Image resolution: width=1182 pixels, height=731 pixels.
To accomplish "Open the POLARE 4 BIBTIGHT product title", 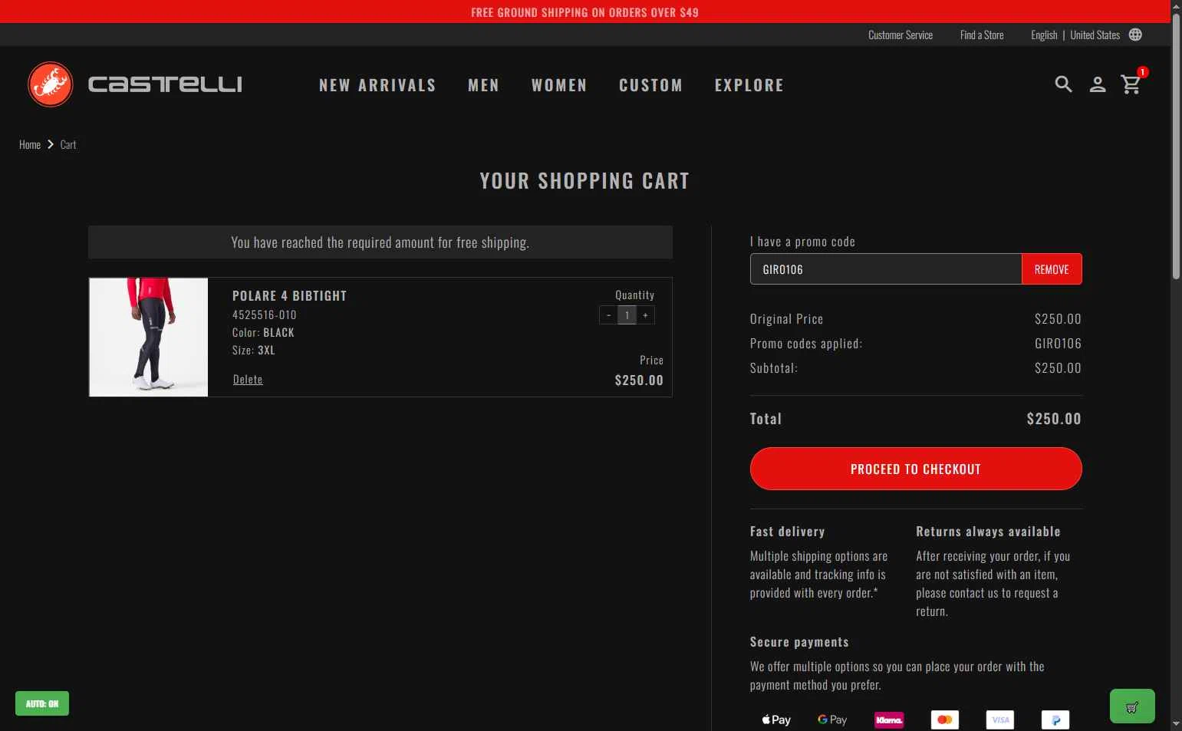I will click(x=289, y=296).
